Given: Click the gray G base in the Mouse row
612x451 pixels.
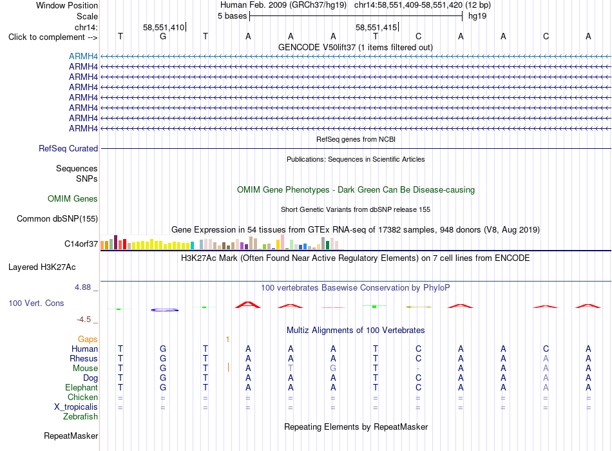Looking at the screenshot, I should pos(333,369).
